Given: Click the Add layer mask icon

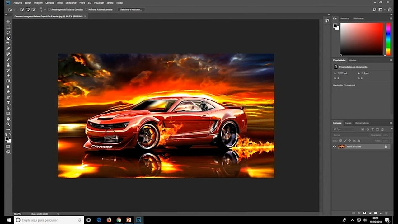Looking at the screenshot, I should coord(364,213).
